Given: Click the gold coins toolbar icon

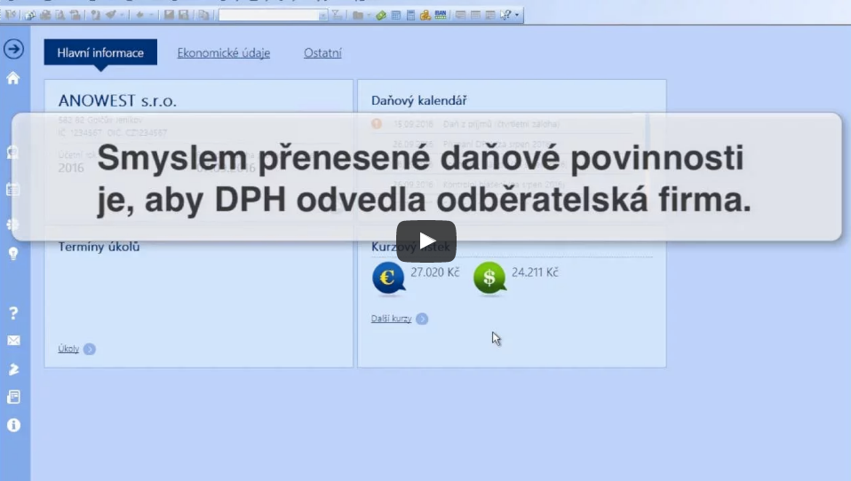Looking at the screenshot, I should (425, 15).
